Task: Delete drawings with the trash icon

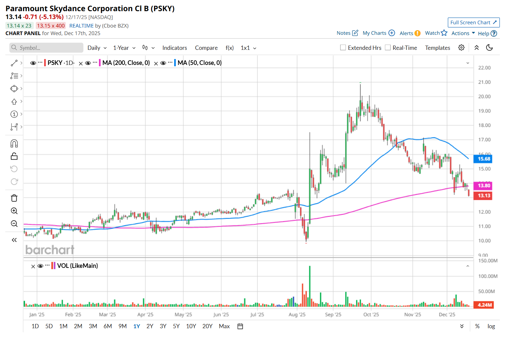Action: 14,198
